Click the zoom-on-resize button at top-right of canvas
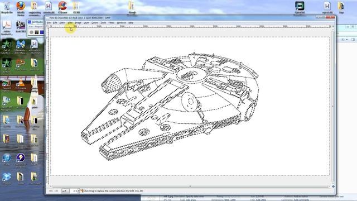This screenshot has height=201, width=357. [333, 26]
